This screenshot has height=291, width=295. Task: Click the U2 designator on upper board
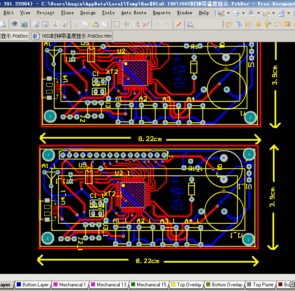[121, 51]
